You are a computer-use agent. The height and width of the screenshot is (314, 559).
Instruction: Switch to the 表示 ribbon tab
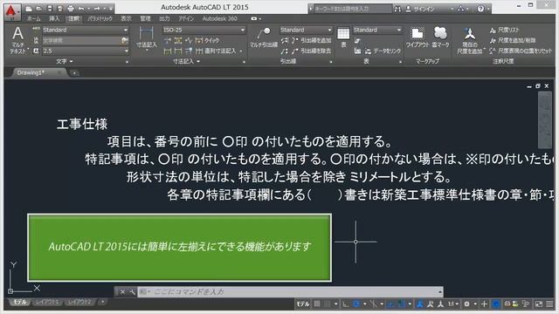(126, 18)
